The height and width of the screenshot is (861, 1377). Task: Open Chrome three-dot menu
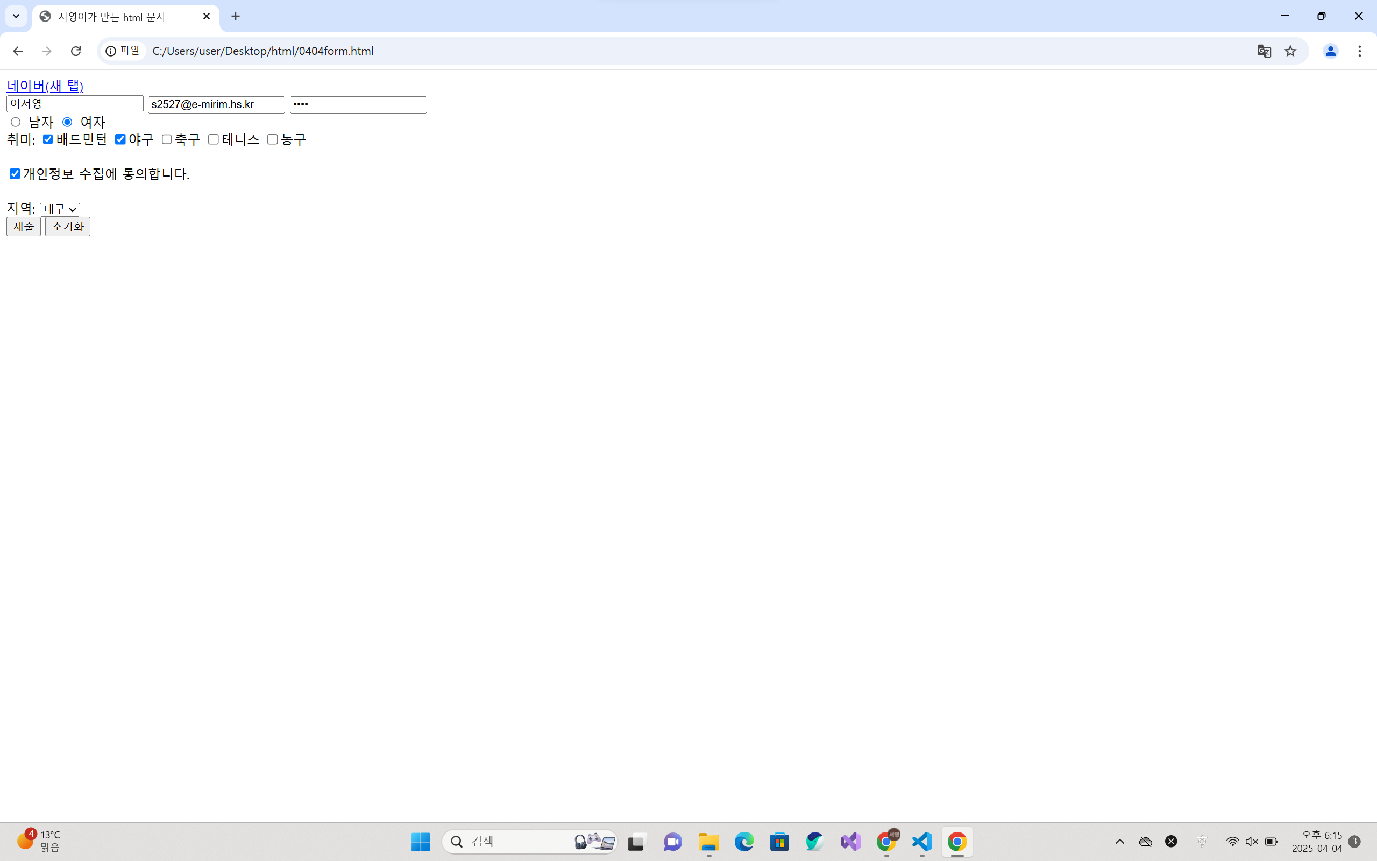click(x=1359, y=51)
